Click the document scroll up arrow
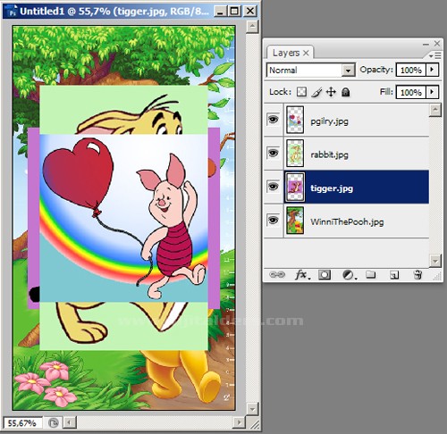The height and width of the screenshot is (434, 447). (x=252, y=26)
